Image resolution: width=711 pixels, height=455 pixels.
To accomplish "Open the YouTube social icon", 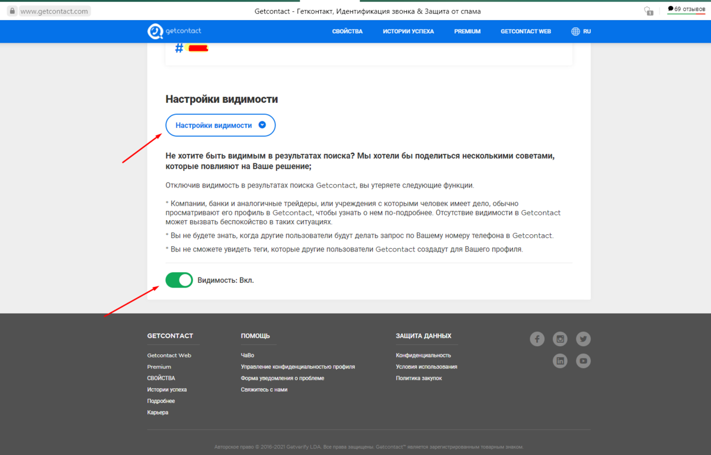I will (584, 360).
